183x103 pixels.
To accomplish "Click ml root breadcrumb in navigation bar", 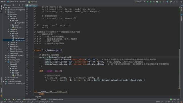I will pyautogui.click(x=3, y=2).
